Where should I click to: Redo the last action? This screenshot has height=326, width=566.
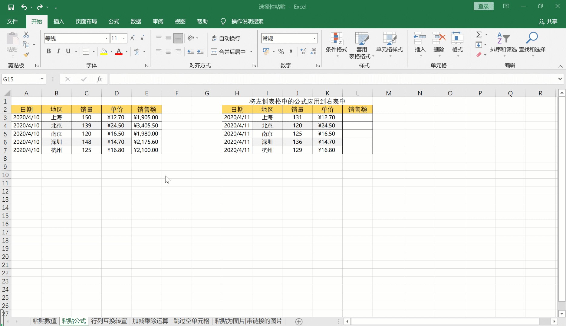40,7
